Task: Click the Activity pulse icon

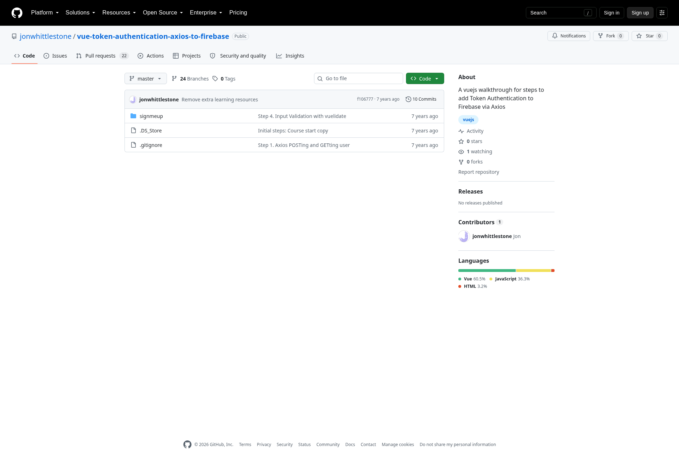Action: click(x=461, y=131)
